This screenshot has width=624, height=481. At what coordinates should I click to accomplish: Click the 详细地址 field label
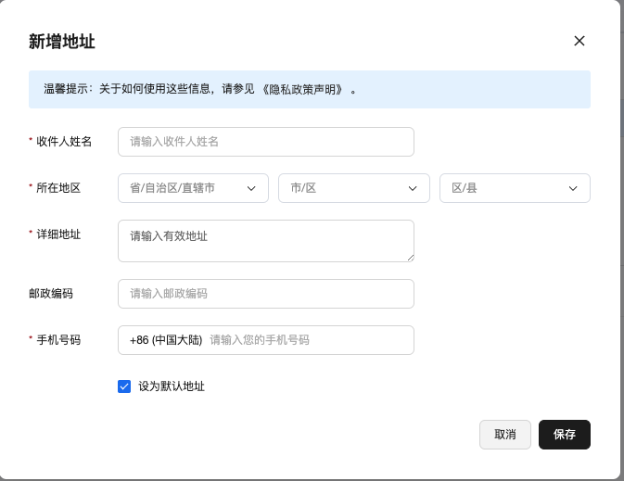[58, 234]
